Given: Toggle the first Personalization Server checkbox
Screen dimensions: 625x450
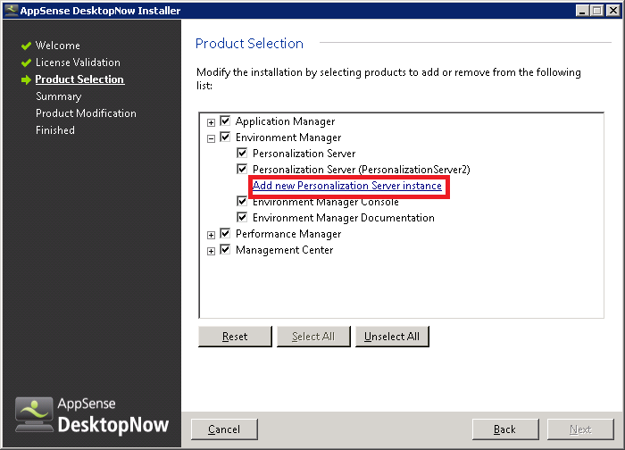Looking at the screenshot, I should [242, 153].
